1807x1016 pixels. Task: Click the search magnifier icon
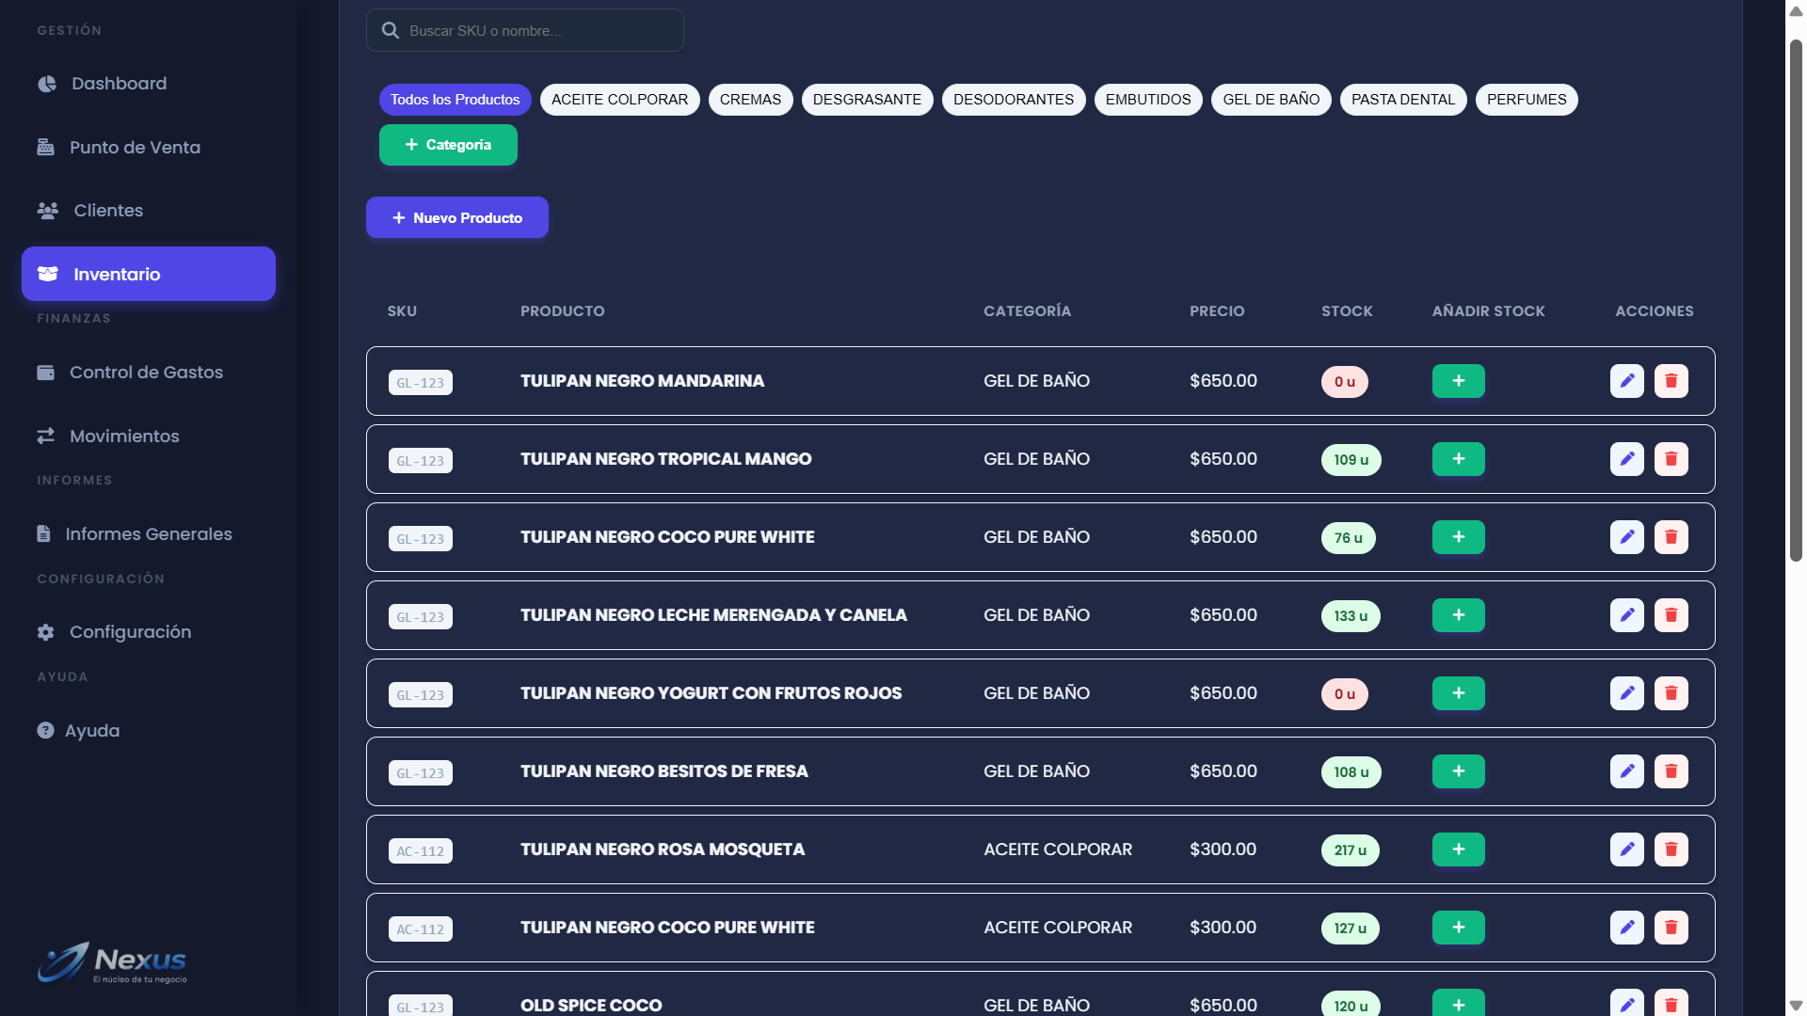tap(390, 31)
